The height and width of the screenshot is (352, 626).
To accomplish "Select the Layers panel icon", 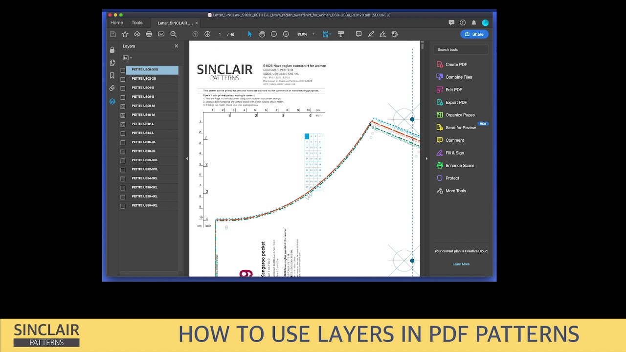I will (x=112, y=101).
